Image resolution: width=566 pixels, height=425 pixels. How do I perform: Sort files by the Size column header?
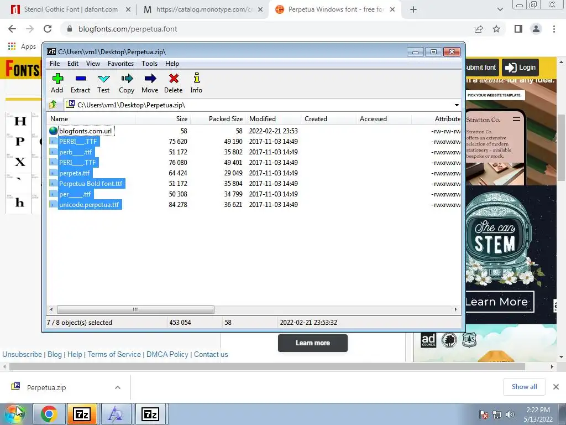click(163, 119)
